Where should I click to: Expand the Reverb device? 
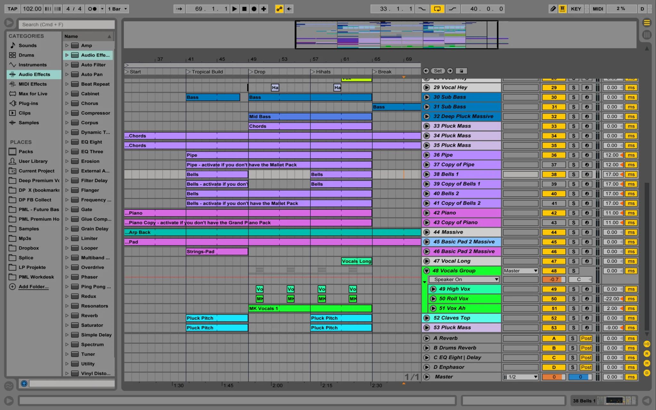67,316
